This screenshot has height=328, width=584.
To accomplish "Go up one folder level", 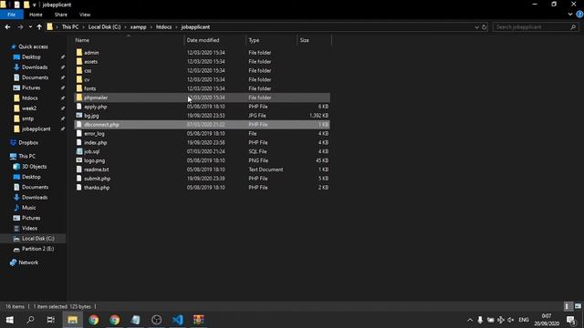I will 39,26.
